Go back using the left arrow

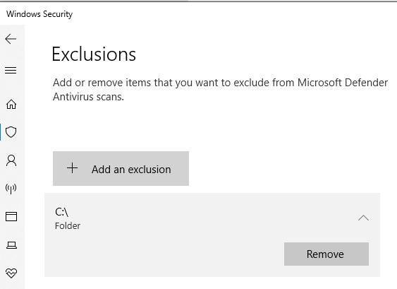(x=11, y=39)
